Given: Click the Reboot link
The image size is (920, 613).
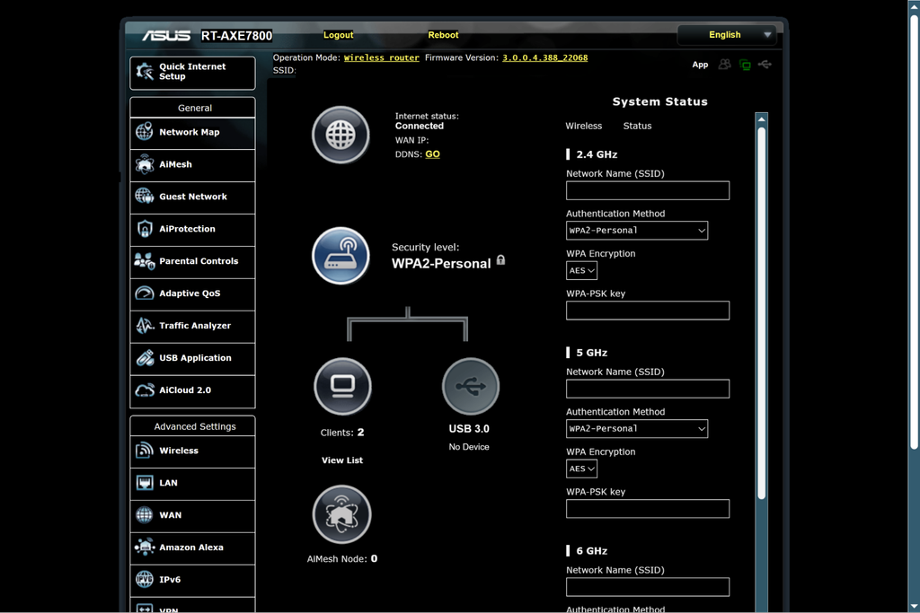Looking at the screenshot, I should (443, 35).
